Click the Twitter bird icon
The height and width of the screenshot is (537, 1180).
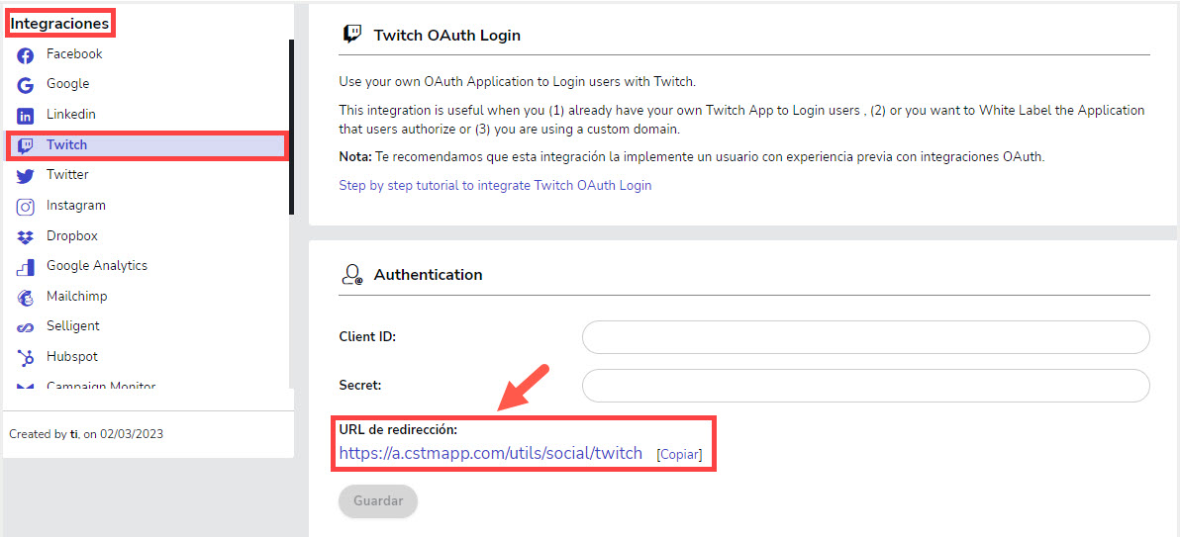point(26,176)
